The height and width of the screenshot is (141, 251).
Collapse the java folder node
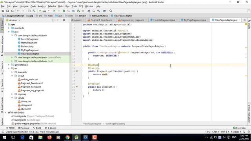click(x=9, y=32)
